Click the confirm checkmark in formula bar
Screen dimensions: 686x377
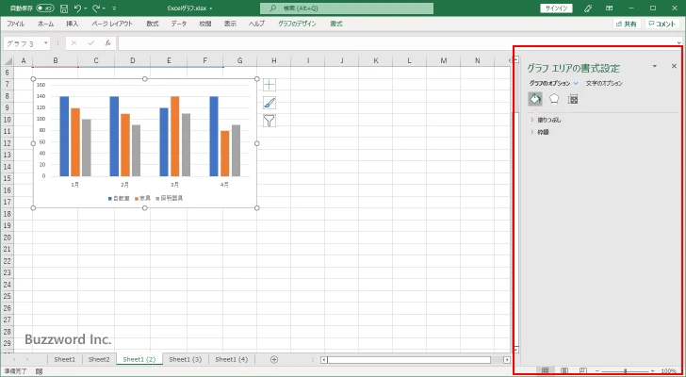click(91, 42)
